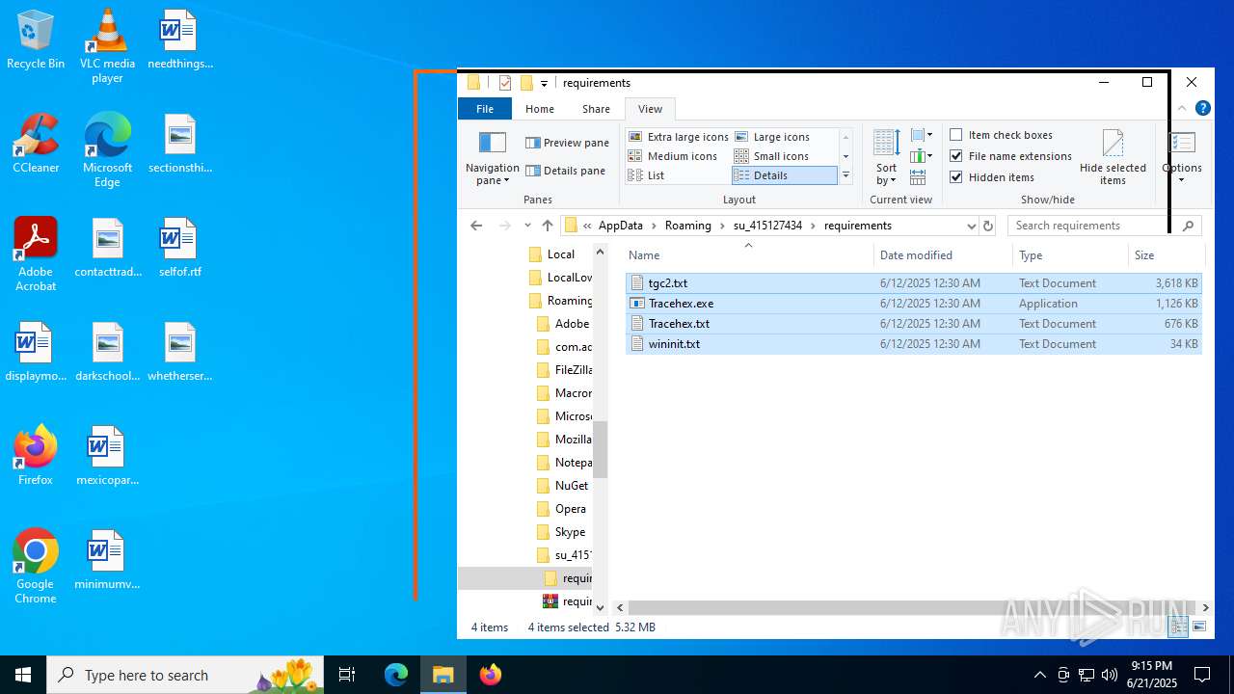
Task: Expand the address bar history dropdown
Action: click(971, 226)
